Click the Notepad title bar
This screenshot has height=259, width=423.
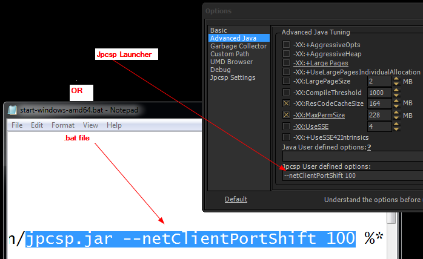pyautogui.click(x=103, y=110)
